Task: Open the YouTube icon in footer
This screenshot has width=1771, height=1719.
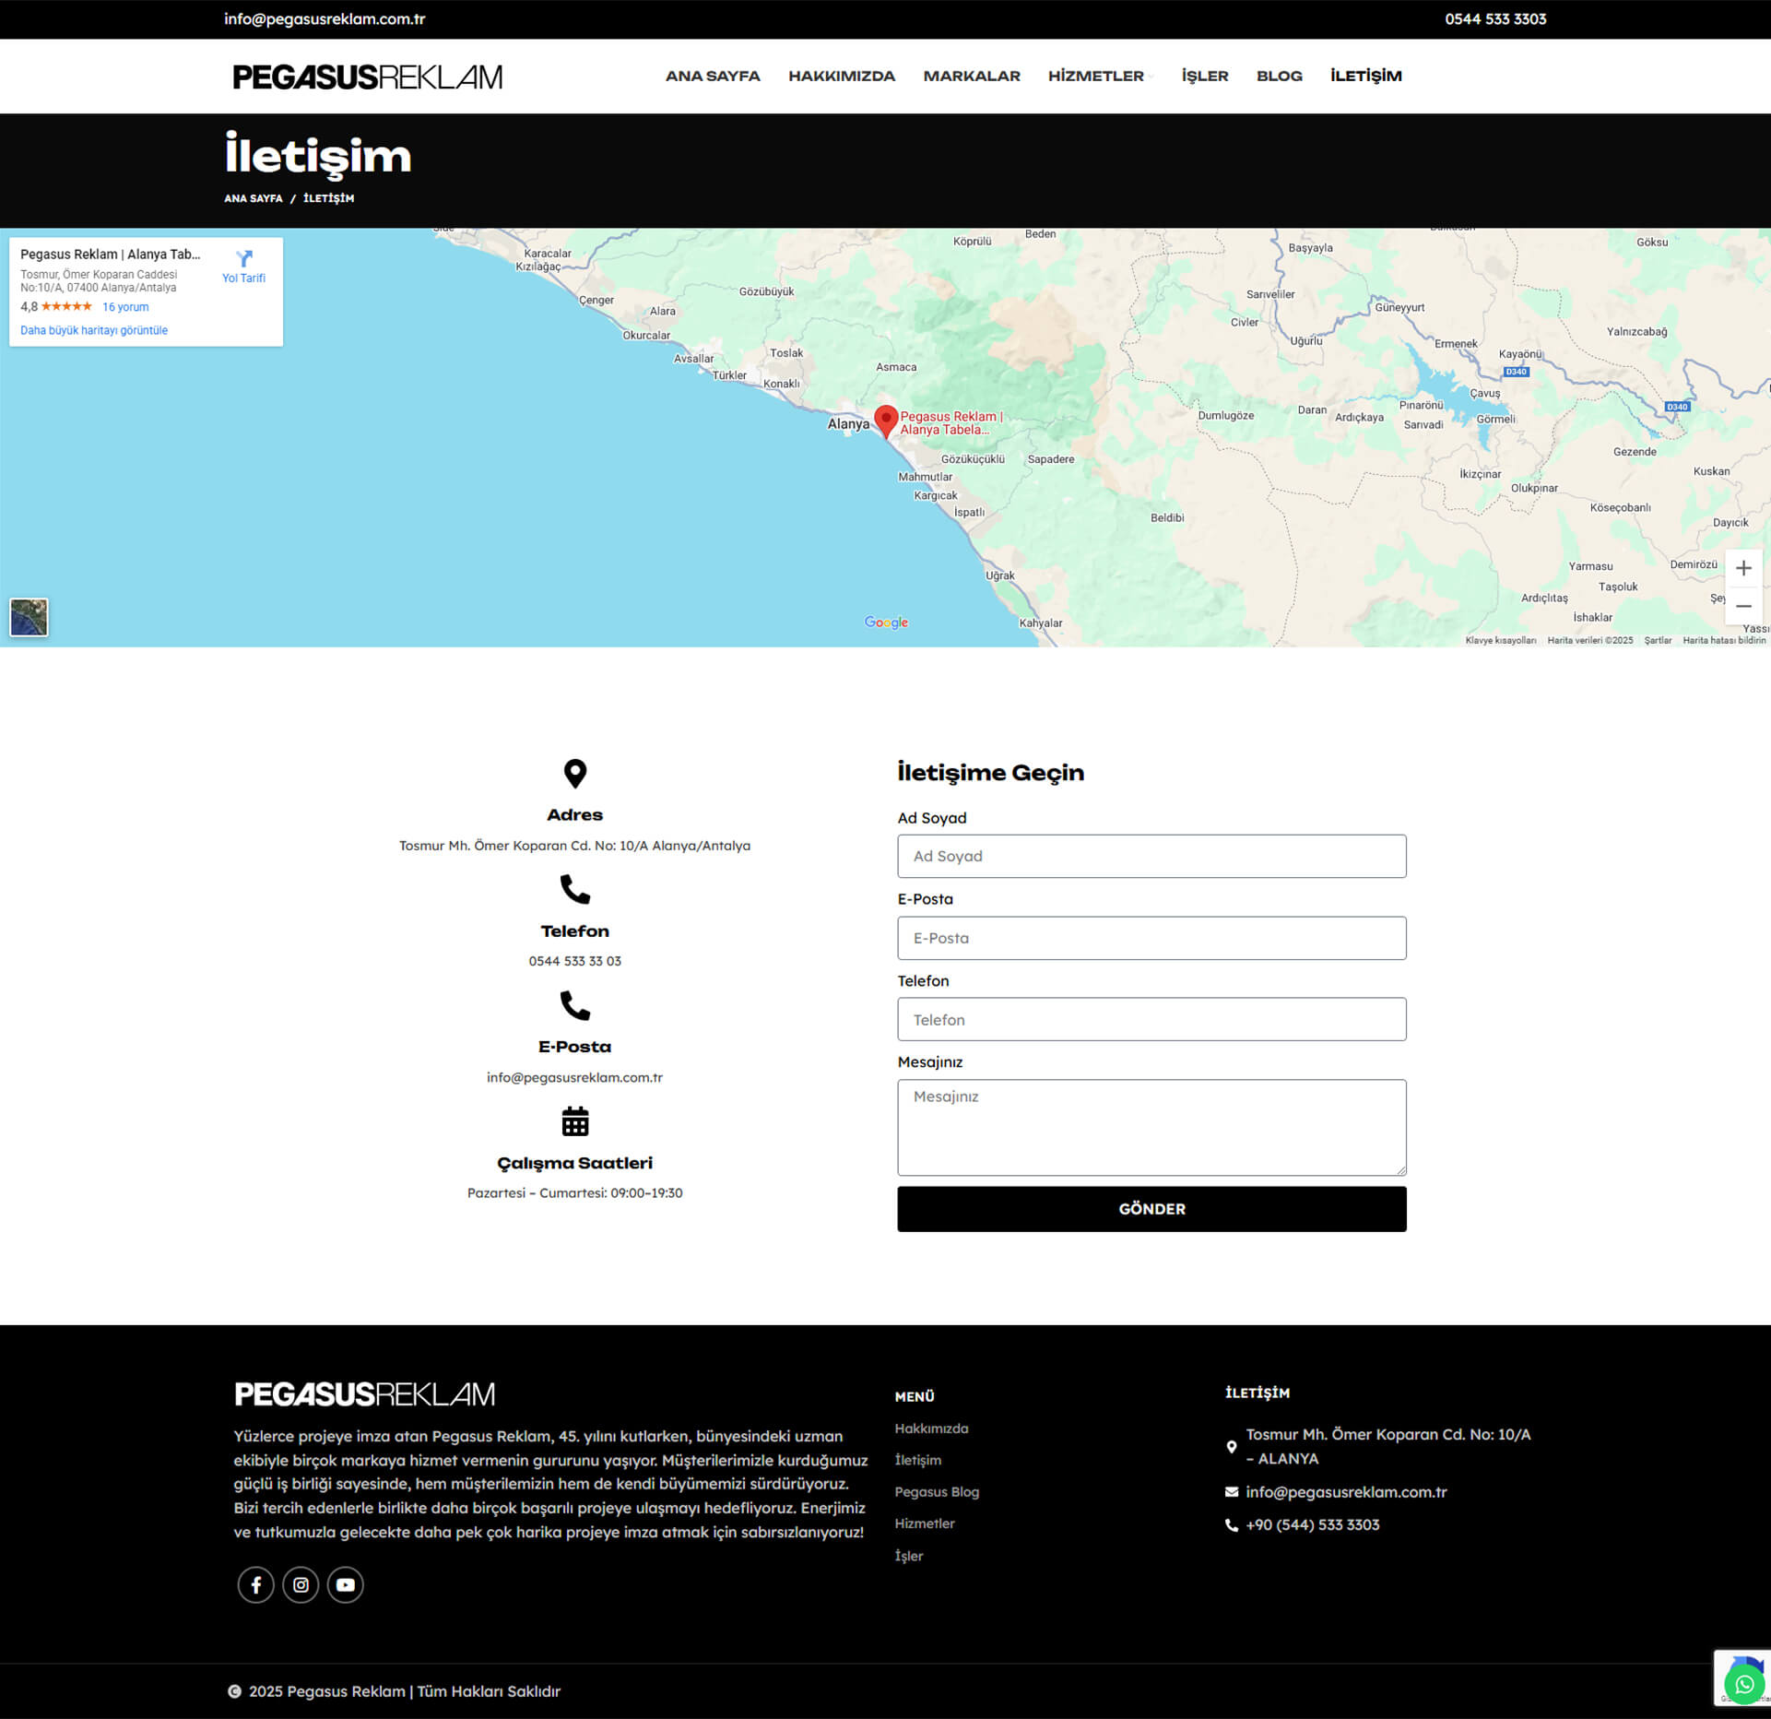Action: pyautogui.click(x=346, y=1584)
